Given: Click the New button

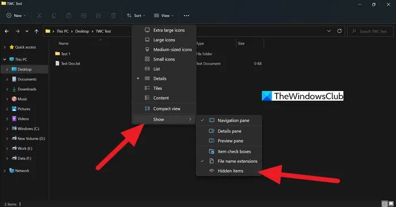Looking at the screenshot, I should (16, 16).
